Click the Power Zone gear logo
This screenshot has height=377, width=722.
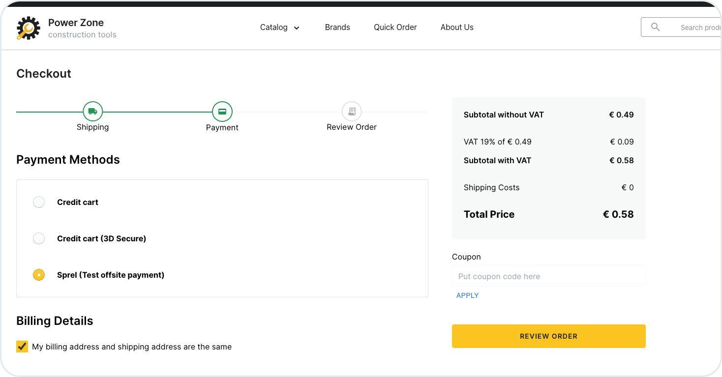pos(28,28)
